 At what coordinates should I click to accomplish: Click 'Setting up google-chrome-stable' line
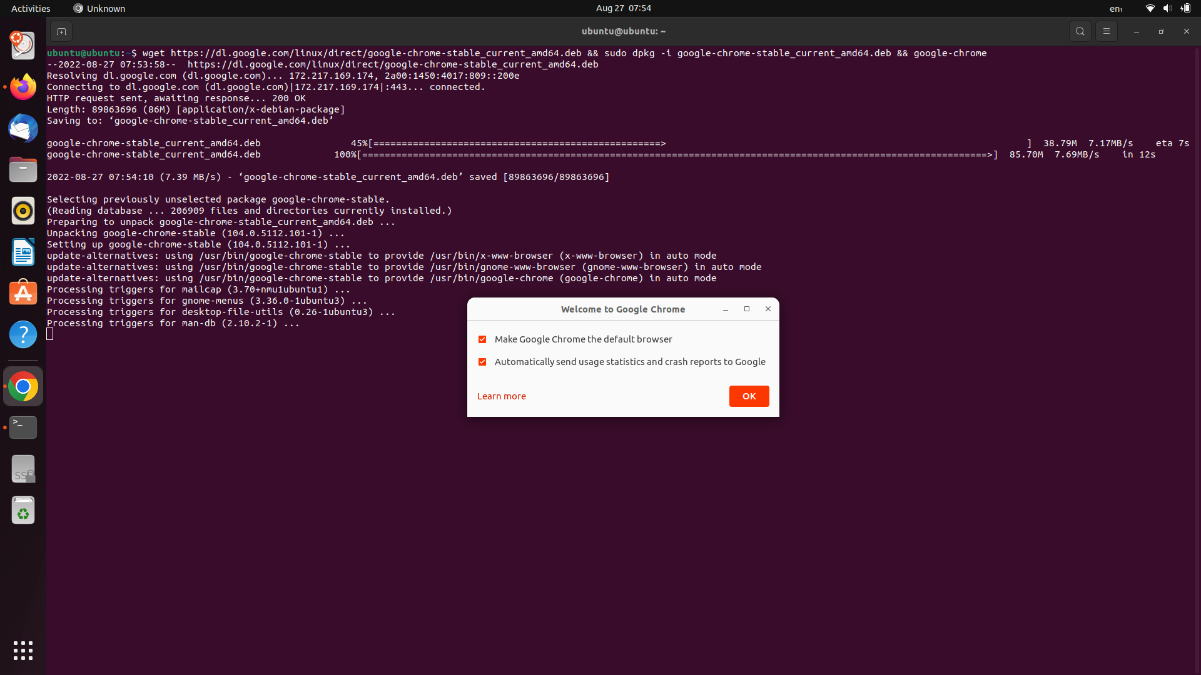pos(198,244)
